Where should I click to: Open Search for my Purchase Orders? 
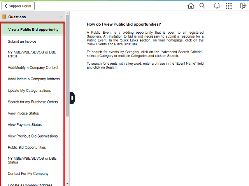[x=33, y=102]
